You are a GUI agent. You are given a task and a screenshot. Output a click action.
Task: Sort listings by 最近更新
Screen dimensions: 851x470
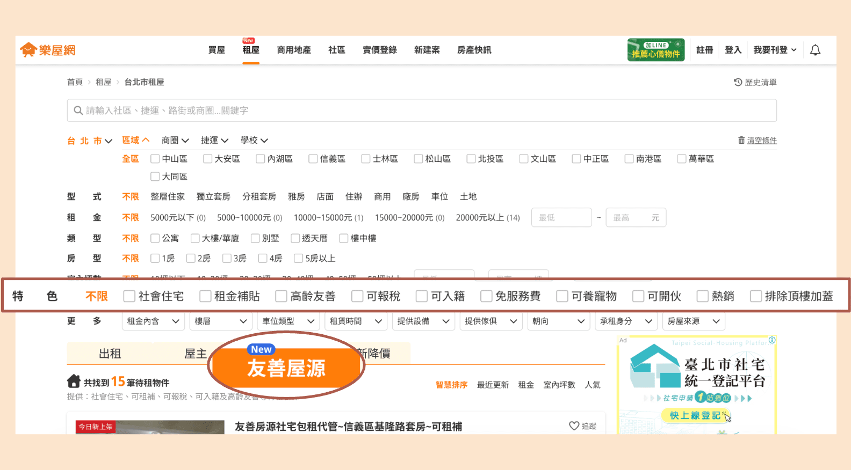493,385
